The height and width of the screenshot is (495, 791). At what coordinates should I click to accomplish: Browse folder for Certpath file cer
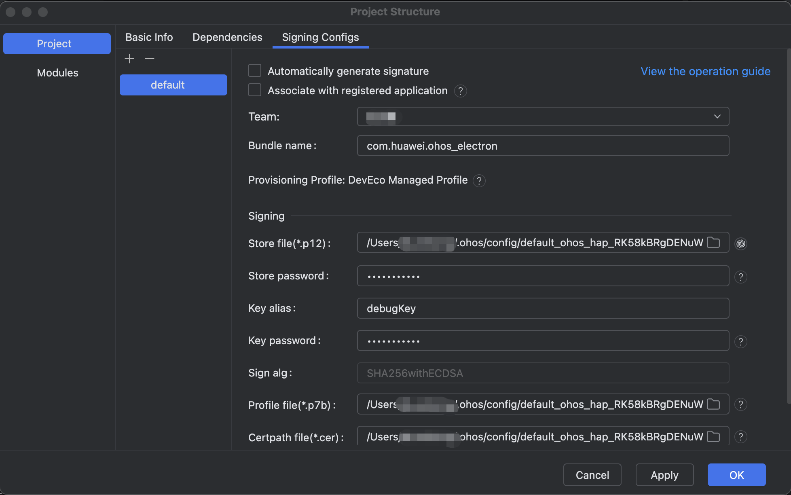click(713, 436)
